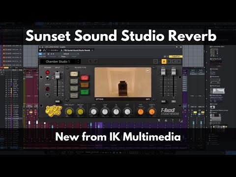Click the 360 view icon in room image
The height and width of the screenshot is (177, 236).
point(148,71)
